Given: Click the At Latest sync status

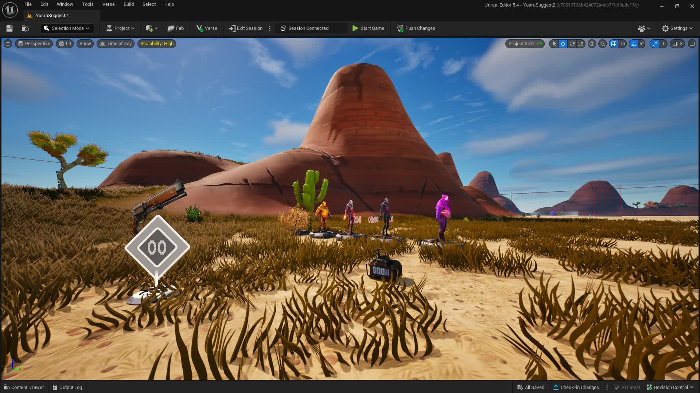Looking at the screenshot, I should [627, 387].
